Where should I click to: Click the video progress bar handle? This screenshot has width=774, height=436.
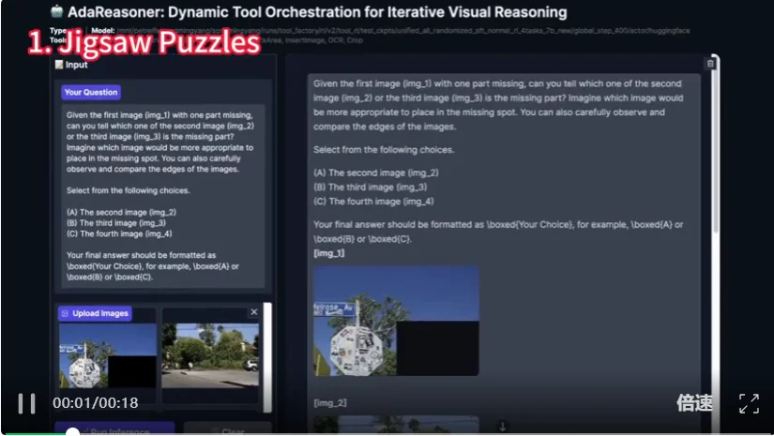(72, 432)
